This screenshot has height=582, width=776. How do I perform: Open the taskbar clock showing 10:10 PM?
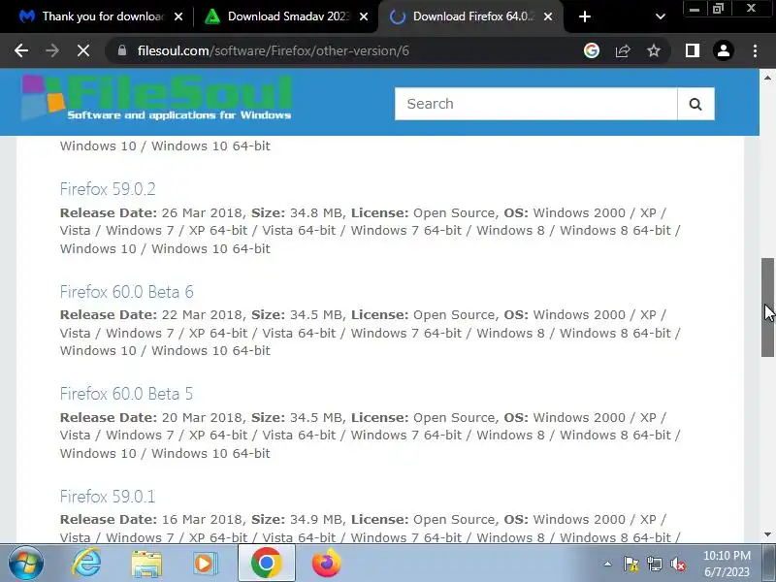tap(727, 564)
